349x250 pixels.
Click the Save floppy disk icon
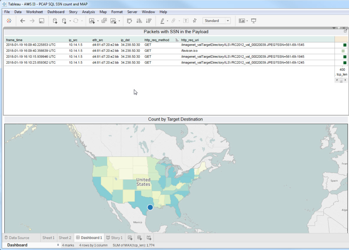click(x=41, y=21)
